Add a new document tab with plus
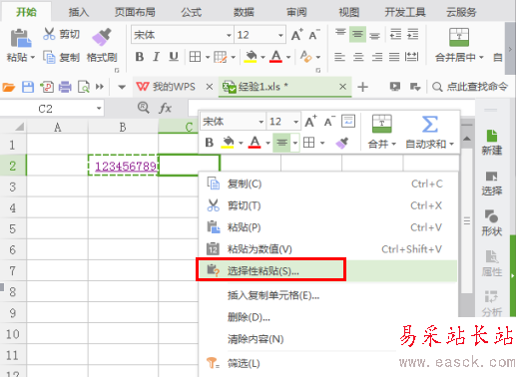The height and width of the screenshot is (377, 516). pyautogui.click(x=362, y=87)
